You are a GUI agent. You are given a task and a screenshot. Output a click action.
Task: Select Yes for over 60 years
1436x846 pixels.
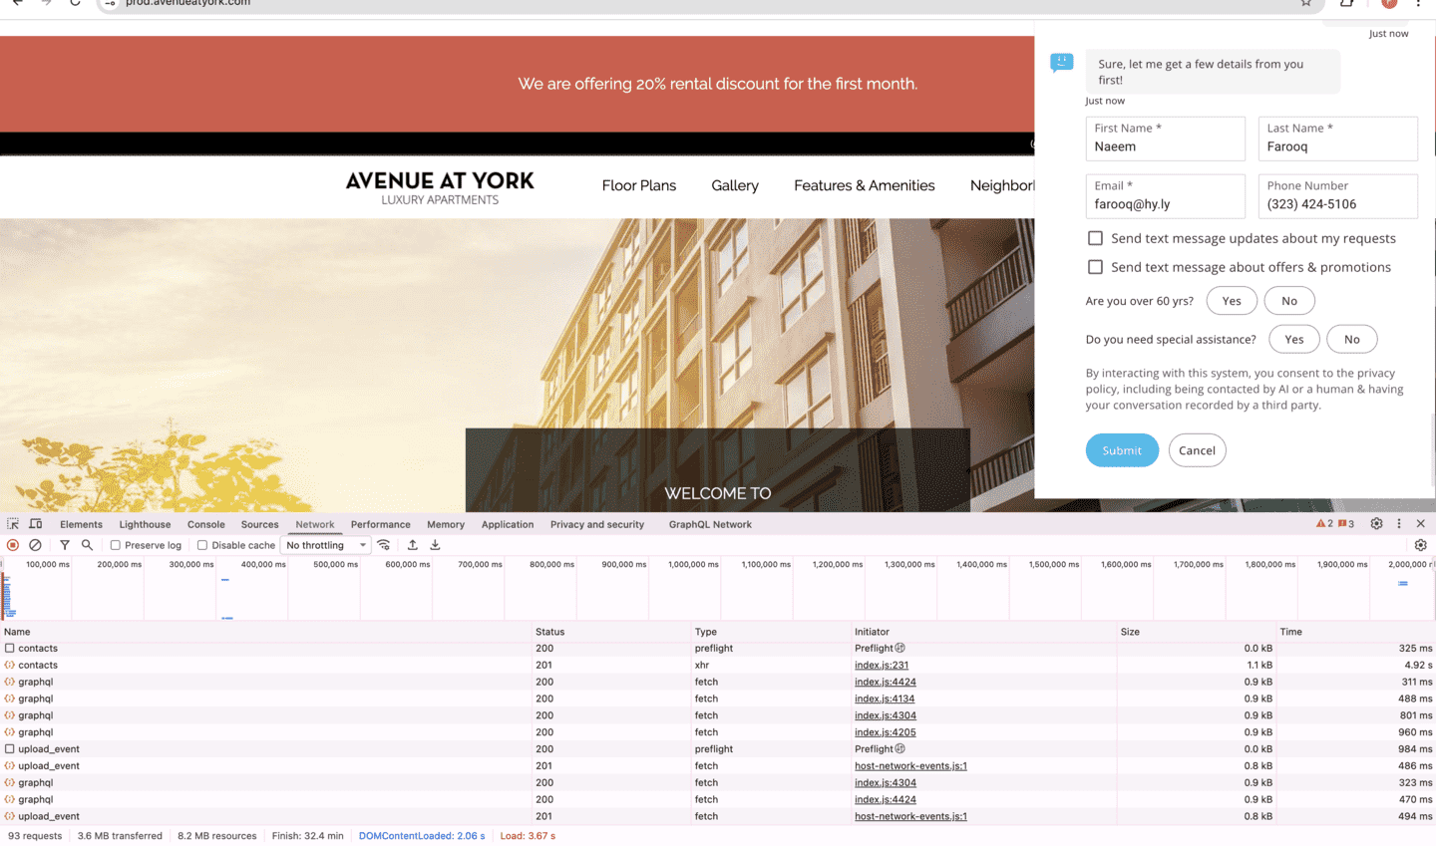click(x=1232, y=301)
